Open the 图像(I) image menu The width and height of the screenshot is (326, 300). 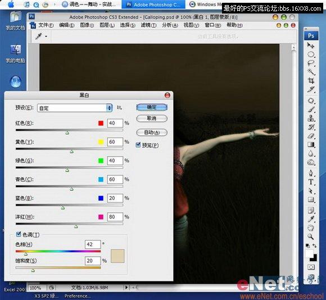(87, 25)
